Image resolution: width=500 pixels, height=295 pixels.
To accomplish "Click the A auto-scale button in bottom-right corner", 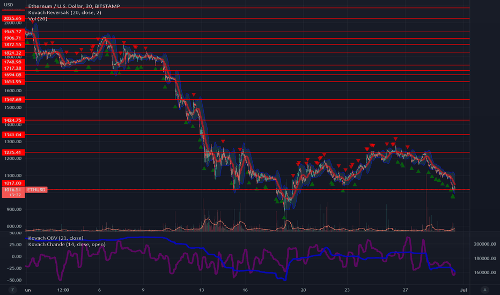I will [x=484, y=290].
